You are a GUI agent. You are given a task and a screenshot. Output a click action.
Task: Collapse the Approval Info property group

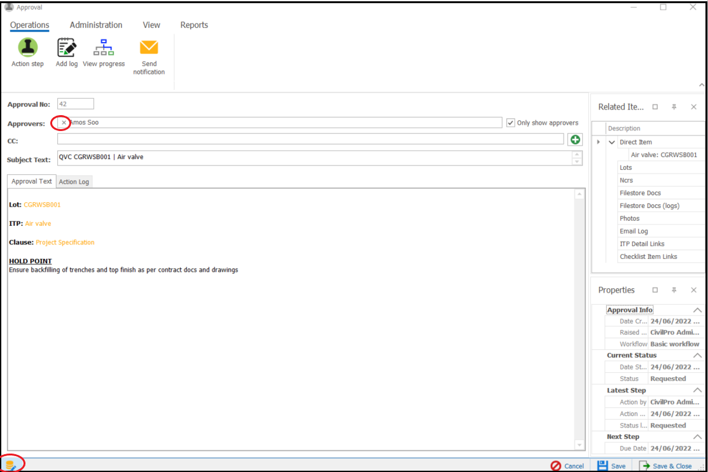[x=697, y=310]
